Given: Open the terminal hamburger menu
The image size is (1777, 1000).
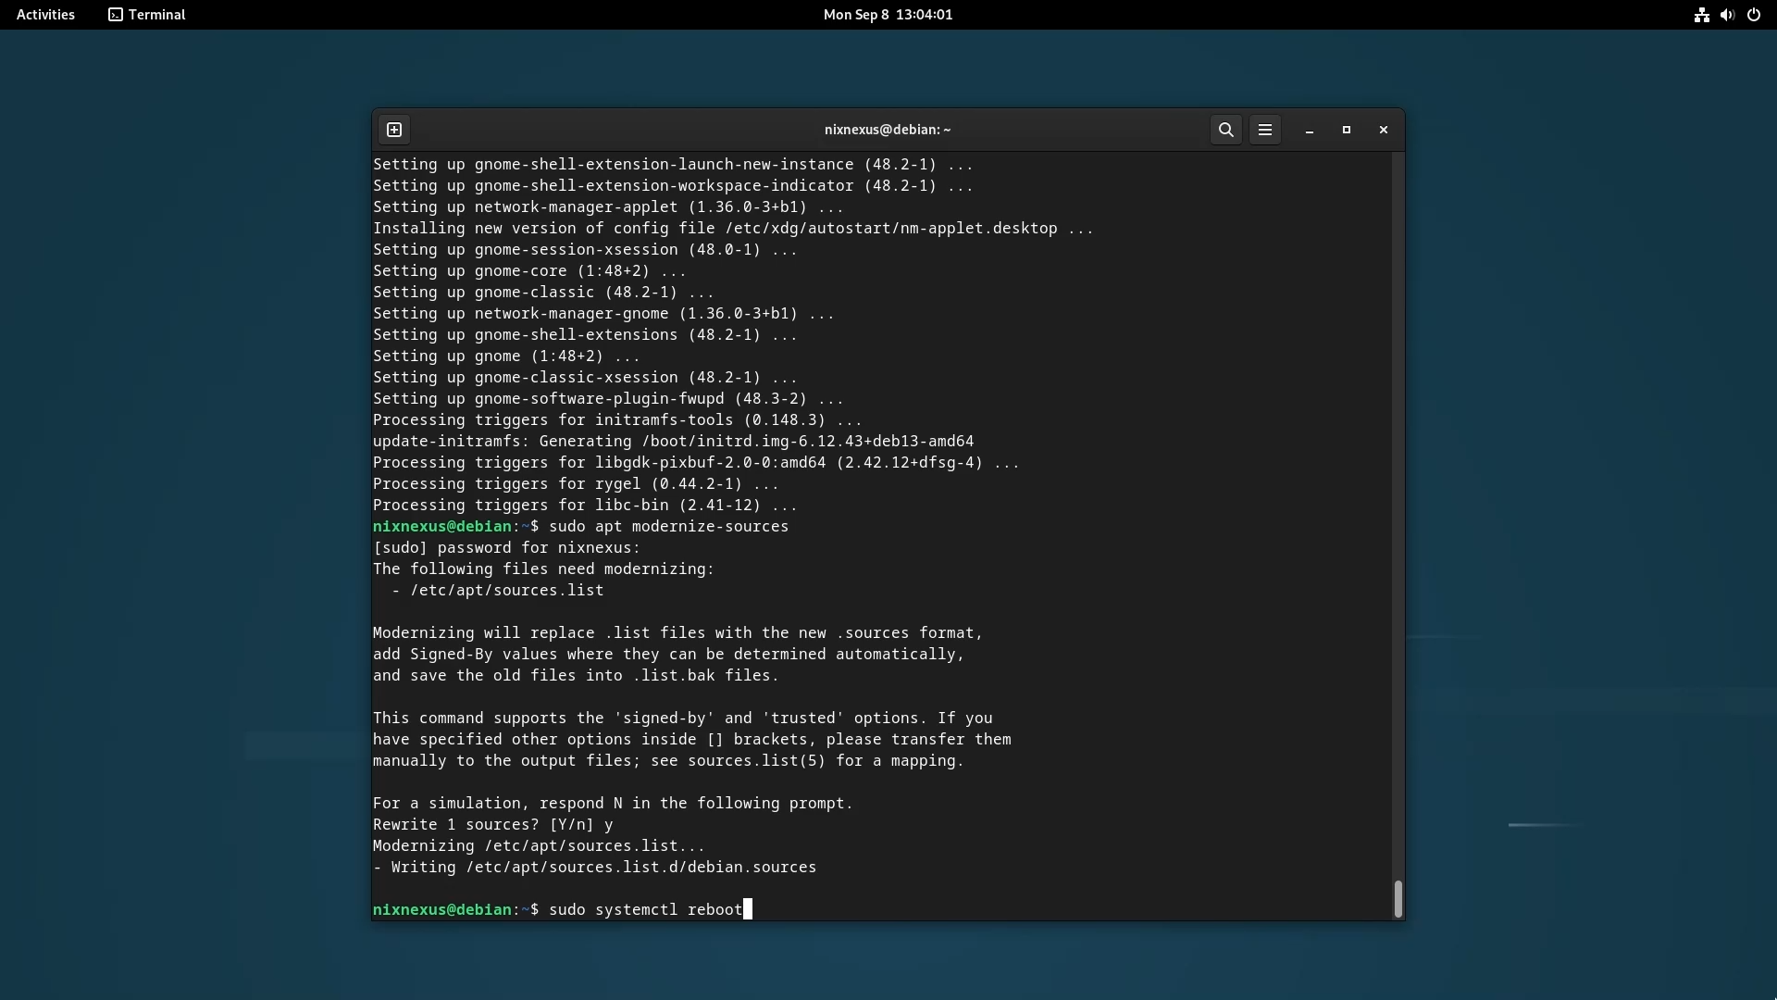Looking at the screenshot, I should (1265, 130).
